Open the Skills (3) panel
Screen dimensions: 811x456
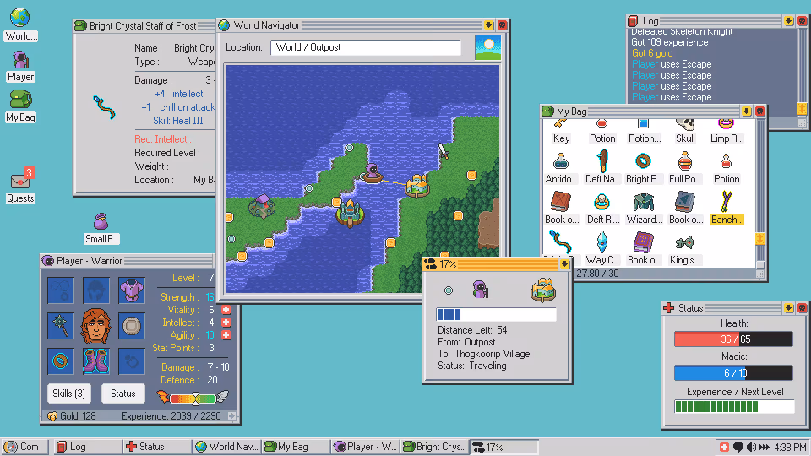(x=69, y=394)
